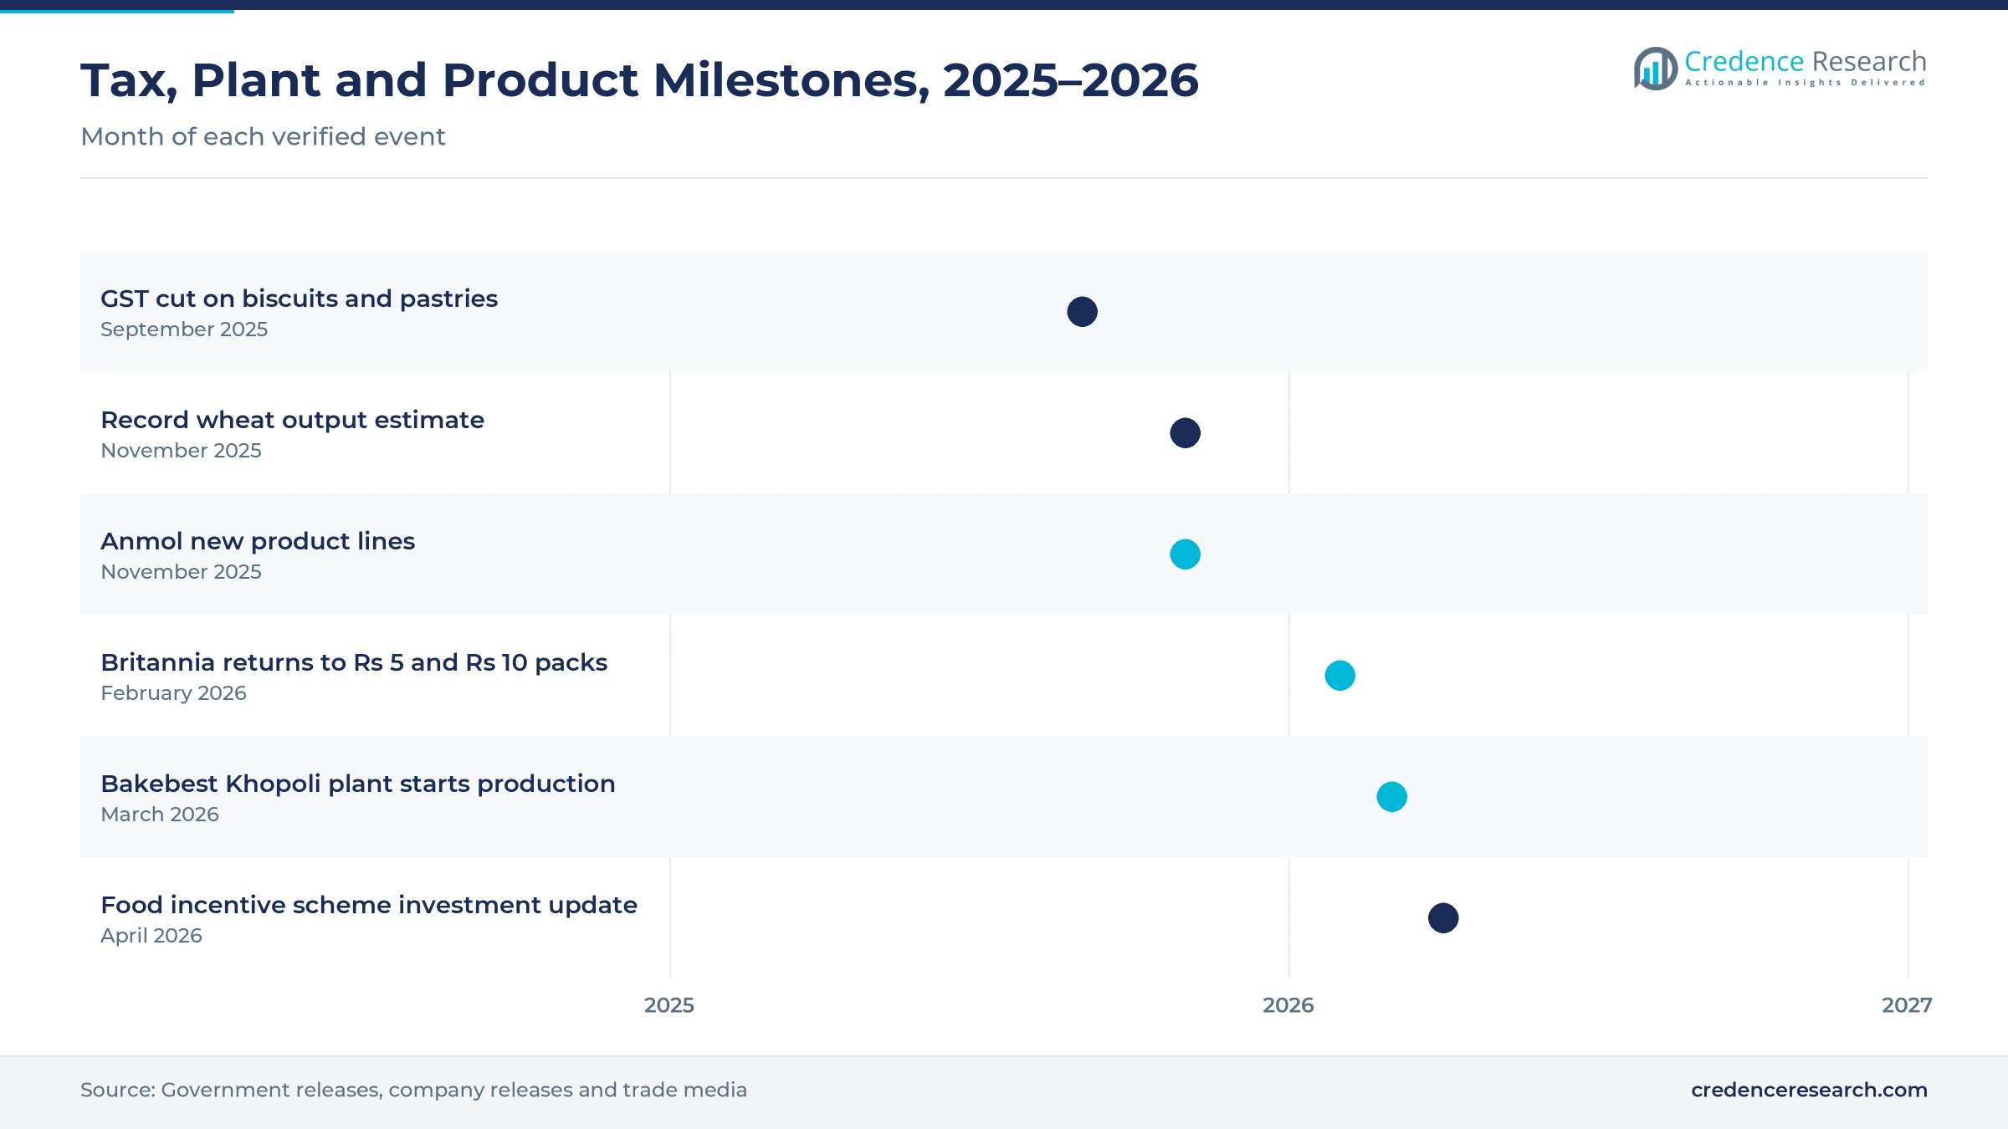The width and height of the screenshot is (2008, 1129).
Task: Click subtitle 'Month of each verified event'
Action: 263,136
